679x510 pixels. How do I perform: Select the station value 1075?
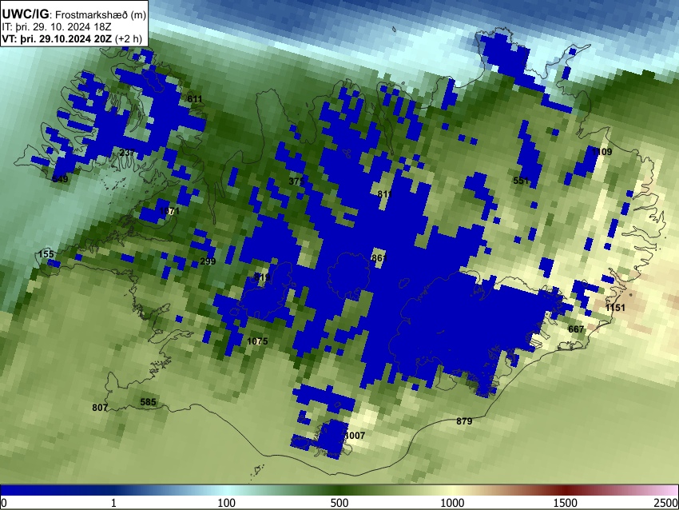coord(257,341)
